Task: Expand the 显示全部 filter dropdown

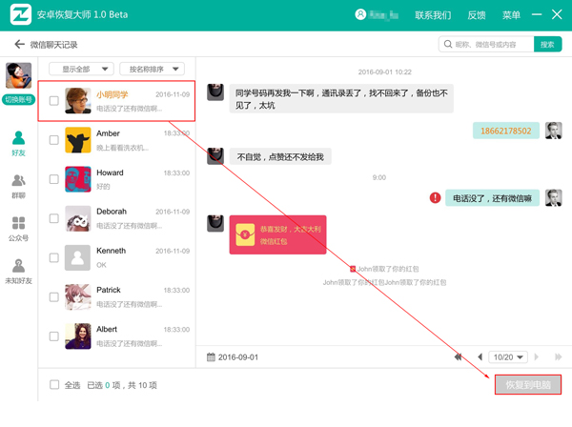Action: (x=81, y=69)
